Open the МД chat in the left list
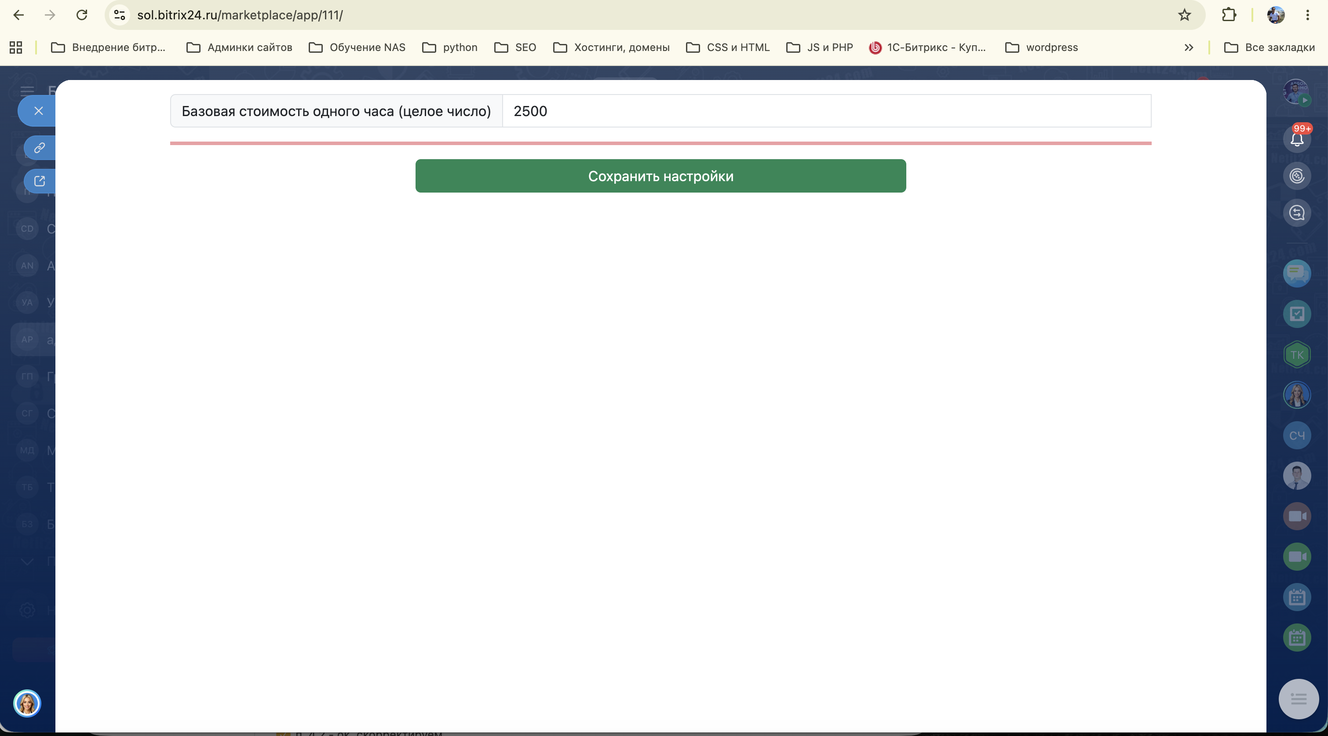Image resolution: width=1328 pixels, height=736 pixels. [x=27, y=450]
